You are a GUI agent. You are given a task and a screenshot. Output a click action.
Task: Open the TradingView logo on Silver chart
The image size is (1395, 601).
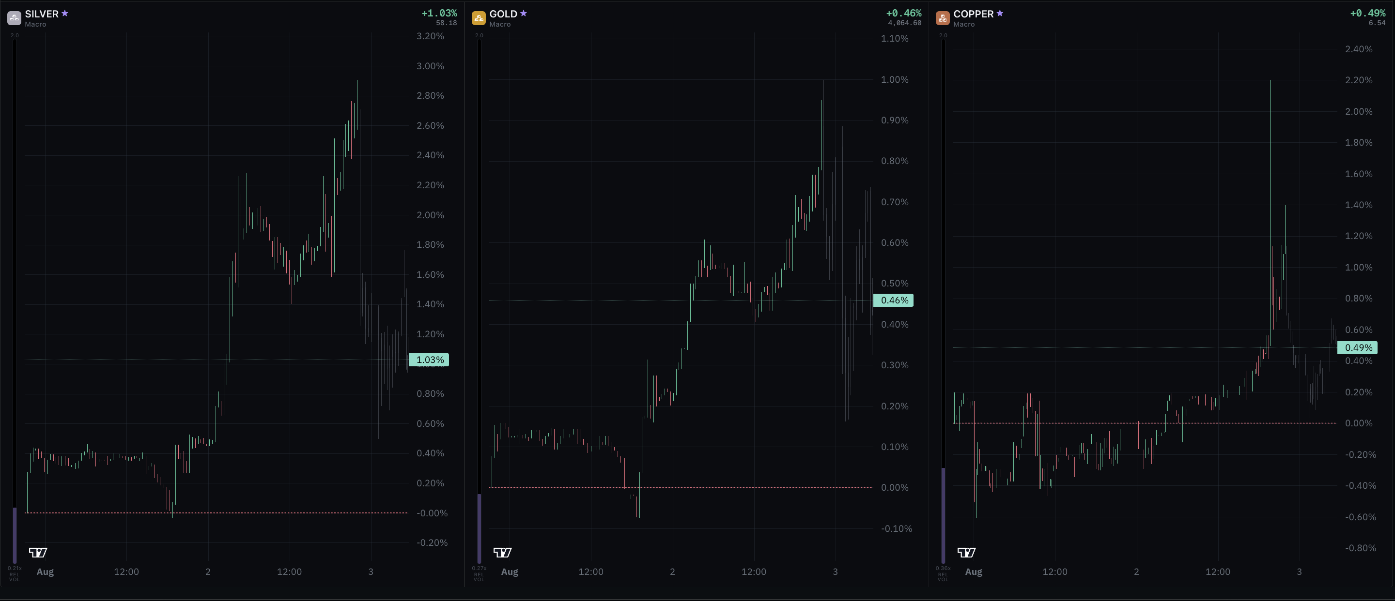[38, 552]
